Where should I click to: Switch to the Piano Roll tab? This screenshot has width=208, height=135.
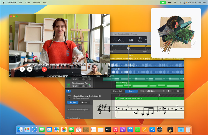[x=117, y=91]
